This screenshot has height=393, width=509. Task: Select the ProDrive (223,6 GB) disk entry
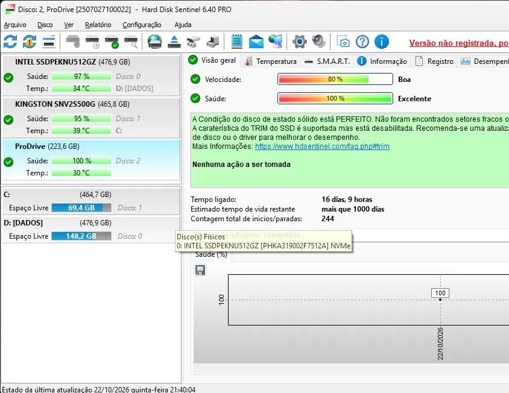(91, 159)
